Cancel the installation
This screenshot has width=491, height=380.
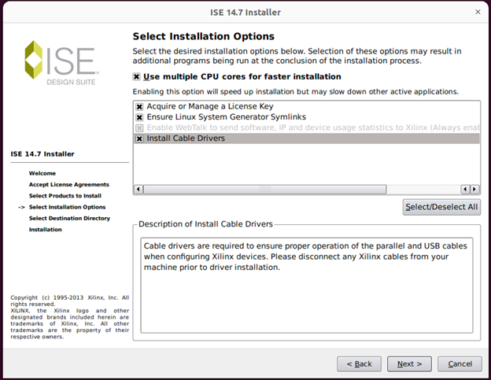[x=460, y=364]
